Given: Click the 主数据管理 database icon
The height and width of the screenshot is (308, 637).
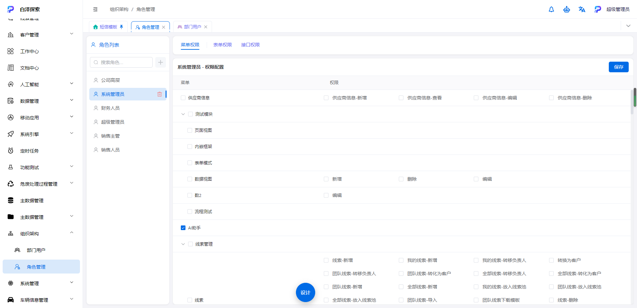Looking at the screenshot, I should 11,200.
